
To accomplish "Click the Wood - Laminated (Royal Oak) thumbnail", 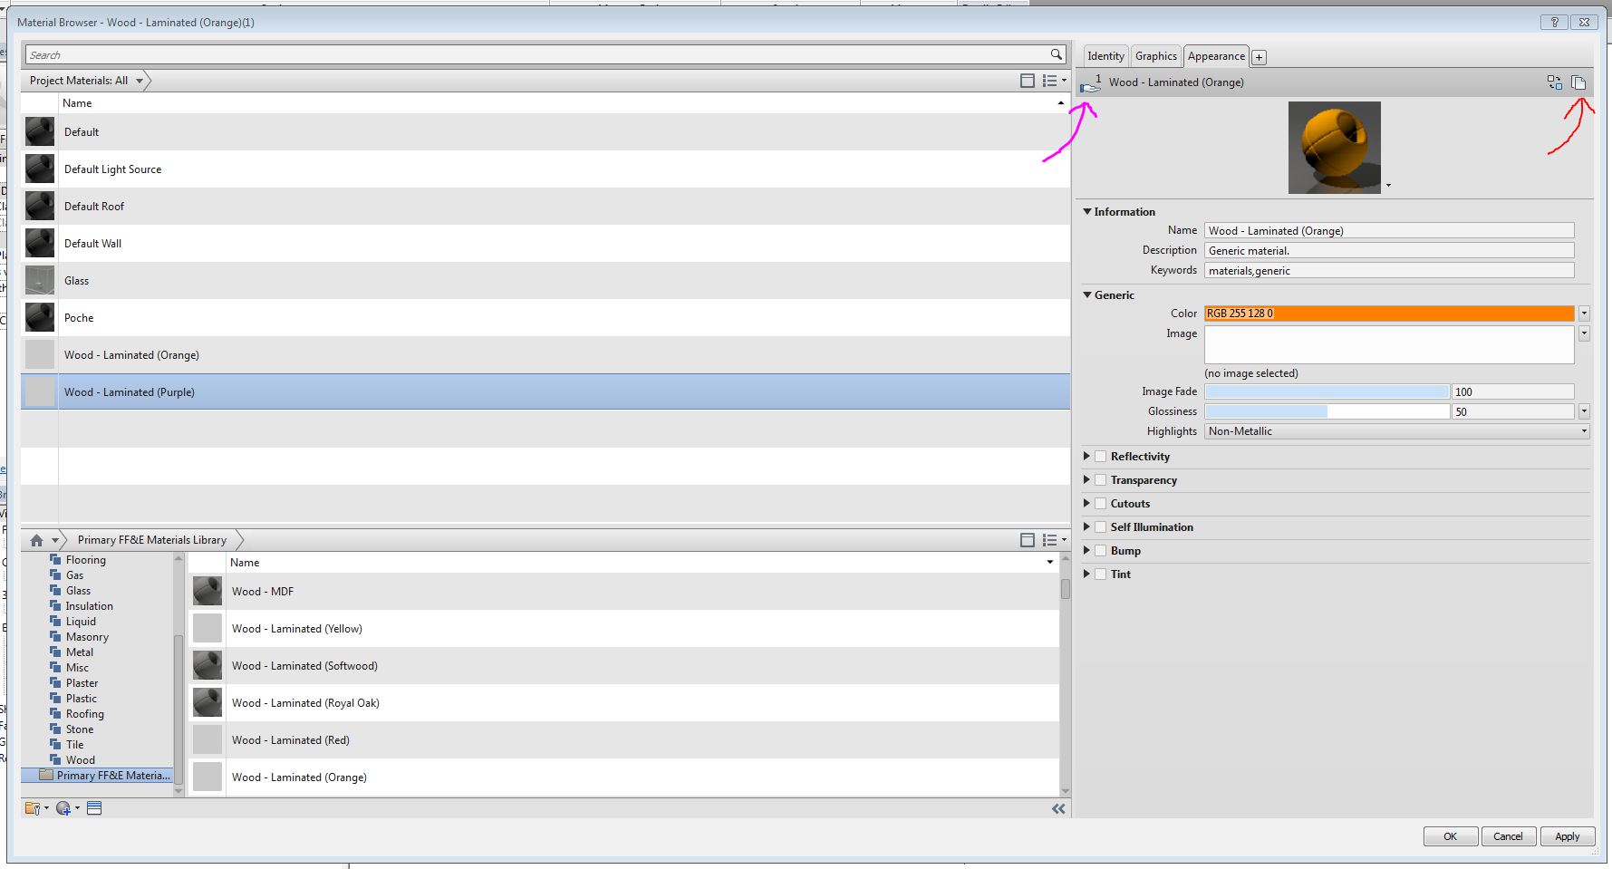I will pos(208,703).
